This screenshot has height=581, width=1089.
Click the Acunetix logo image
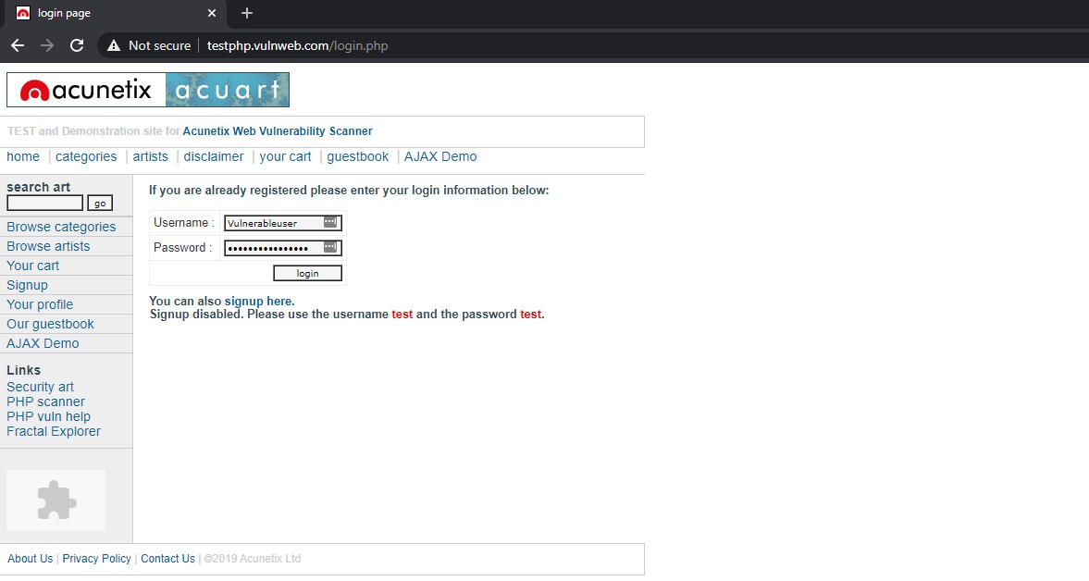click(86, 91)
